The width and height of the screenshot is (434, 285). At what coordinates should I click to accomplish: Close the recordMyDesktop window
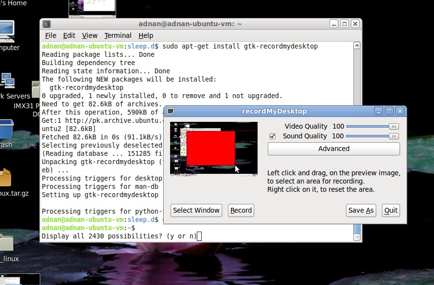pos(400,111)
